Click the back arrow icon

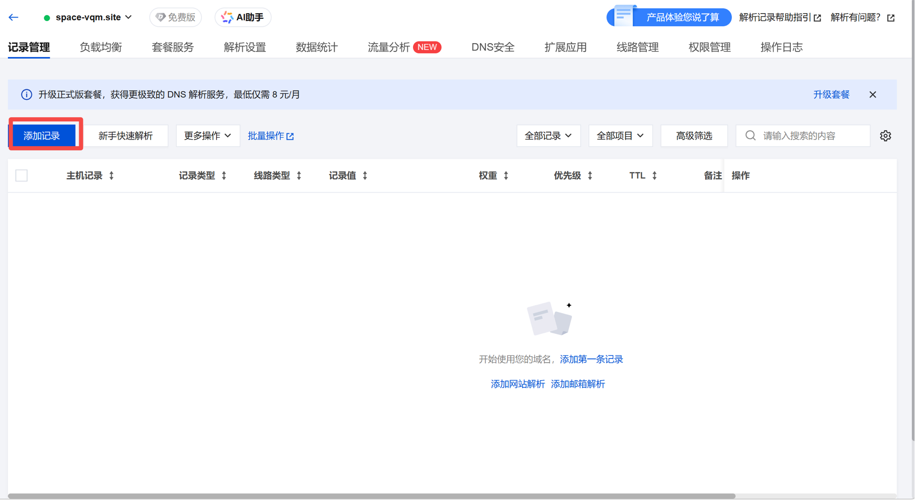click(14, 17)
